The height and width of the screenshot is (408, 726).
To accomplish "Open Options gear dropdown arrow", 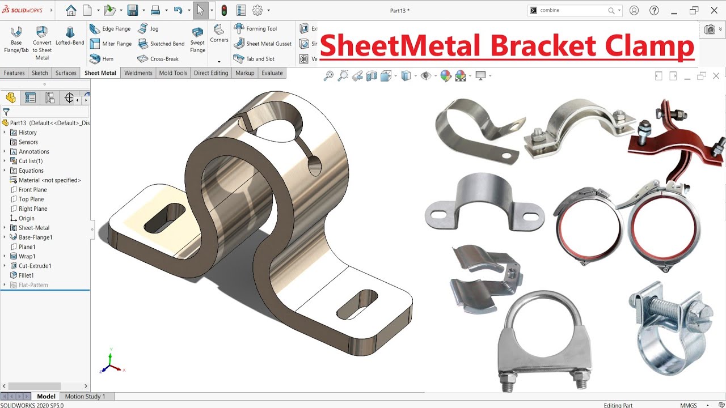I will coord(268,10).
